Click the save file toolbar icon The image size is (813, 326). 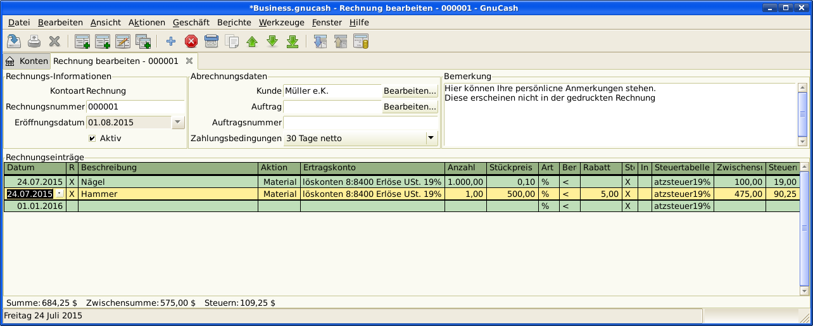pyautogui.click(x=13, y=42)
